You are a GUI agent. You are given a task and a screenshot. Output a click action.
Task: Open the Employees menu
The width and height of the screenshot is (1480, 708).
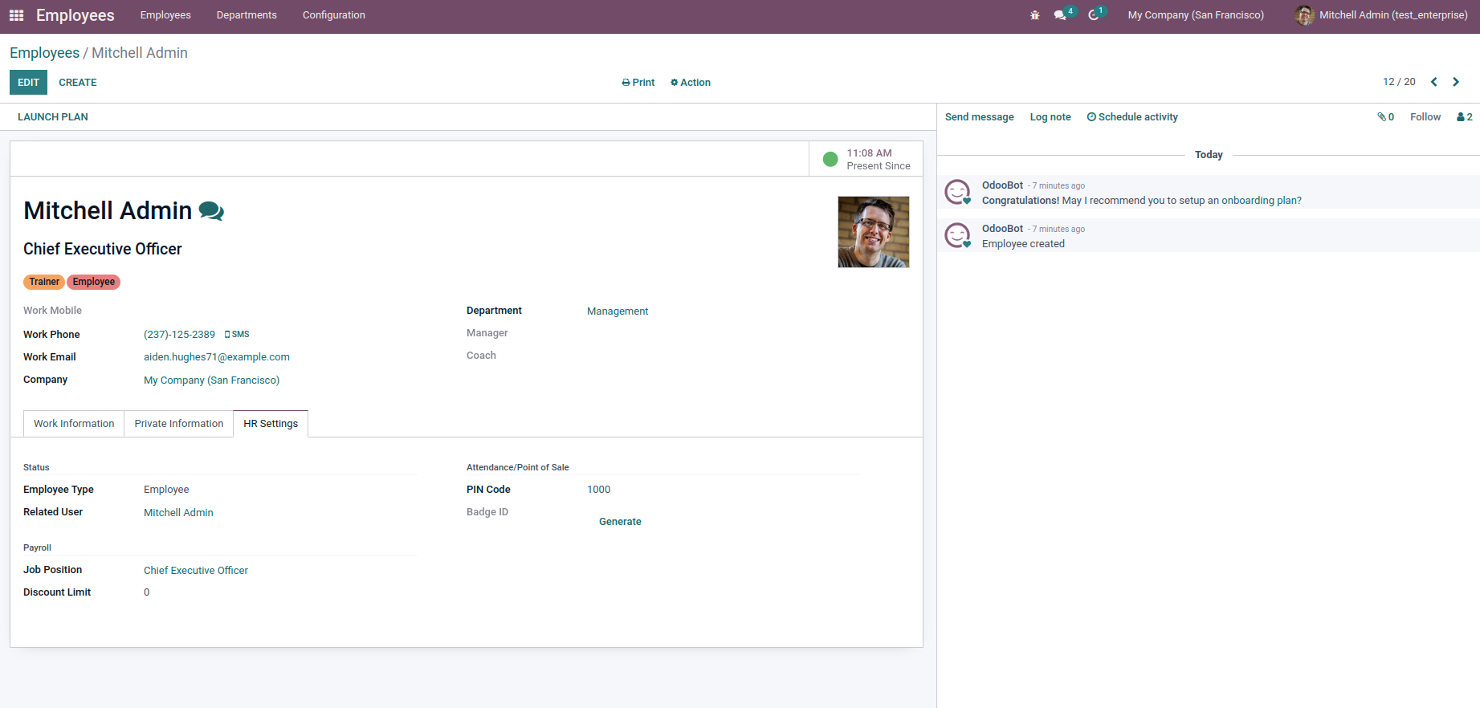coord(165,15)
